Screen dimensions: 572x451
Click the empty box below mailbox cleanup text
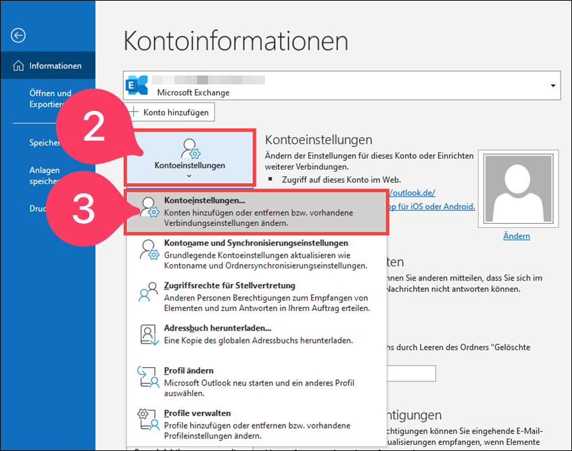(x=412, y=373)
